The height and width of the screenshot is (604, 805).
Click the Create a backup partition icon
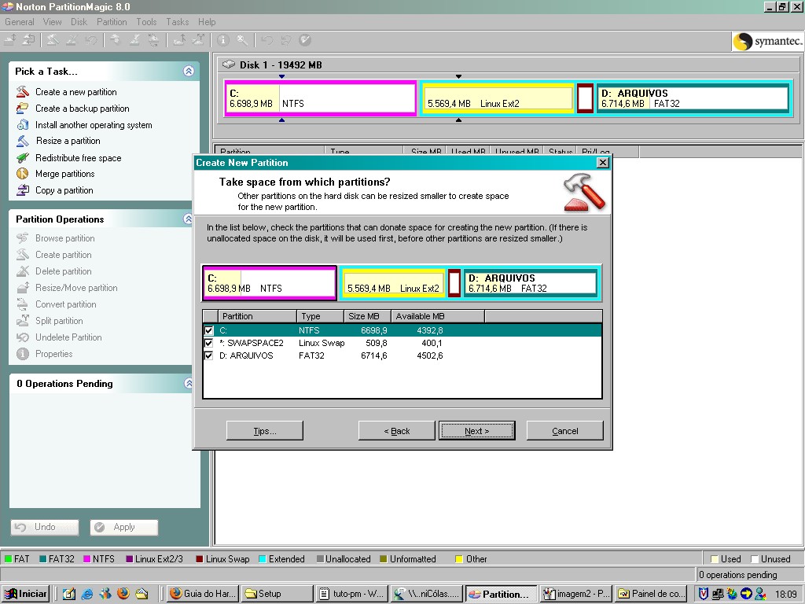pos(23,109)
